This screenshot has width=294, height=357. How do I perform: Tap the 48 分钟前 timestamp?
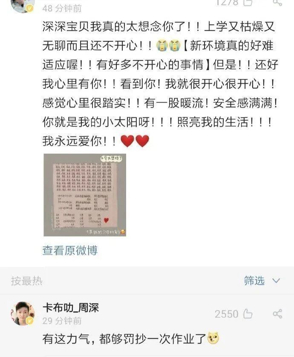62,9
